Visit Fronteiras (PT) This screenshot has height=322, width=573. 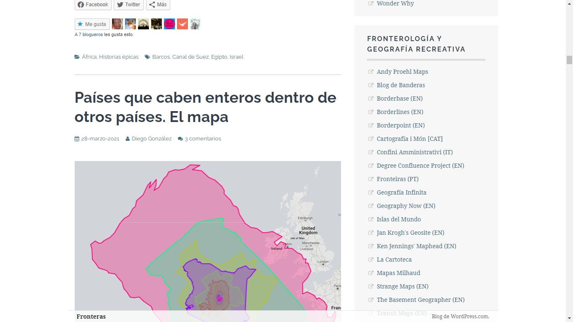(x=398, y=179)
